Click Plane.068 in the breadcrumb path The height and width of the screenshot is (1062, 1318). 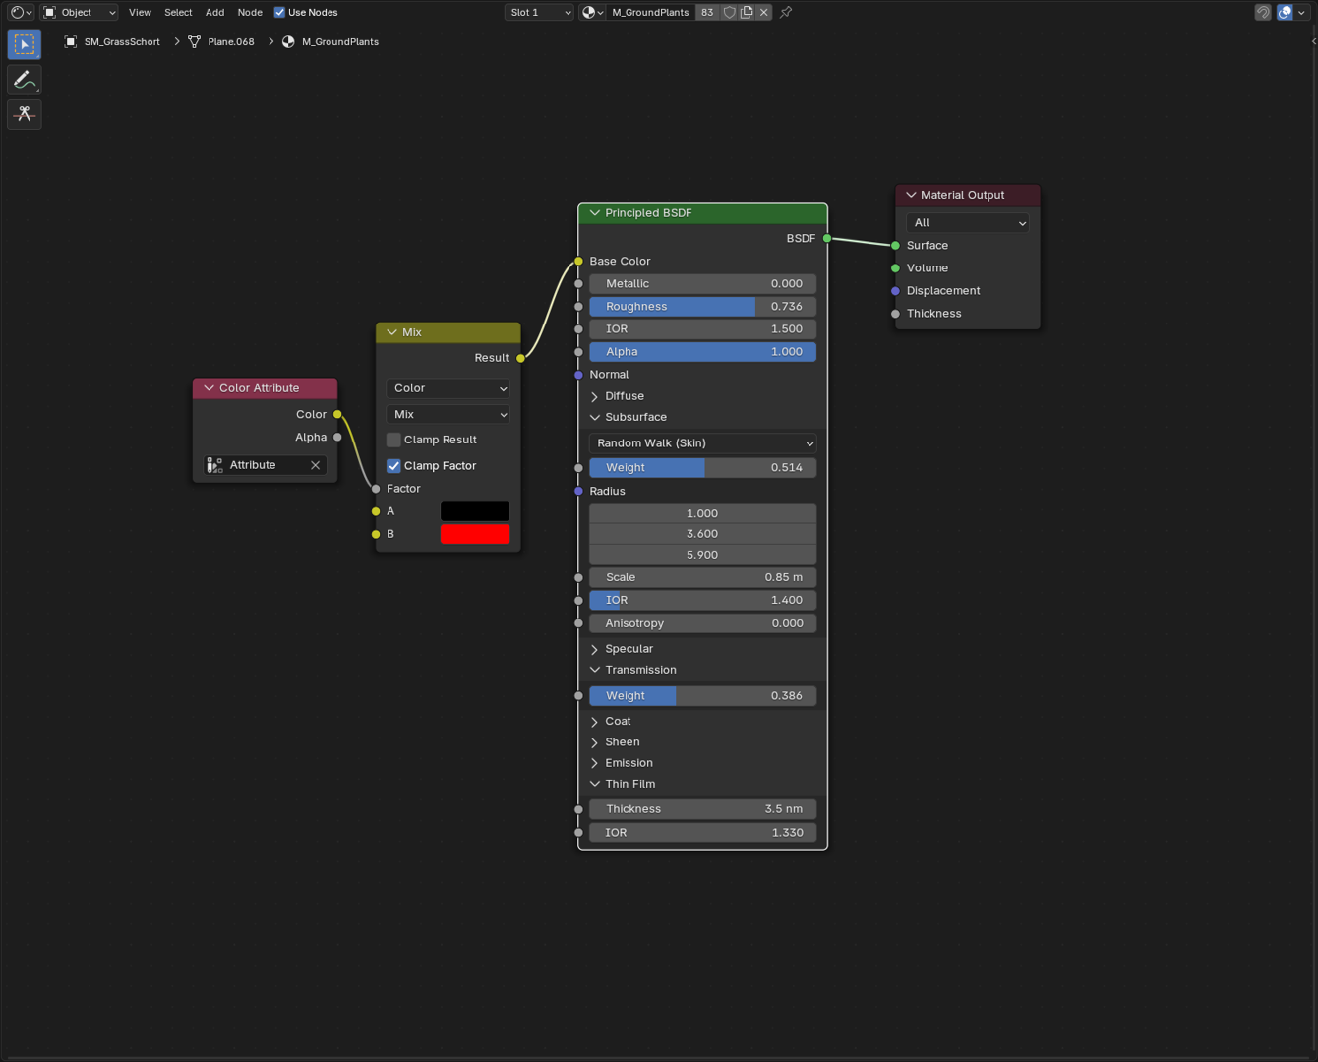pos(230,42)
